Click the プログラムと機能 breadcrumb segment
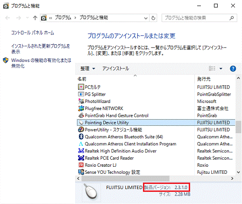The width and height of the screenshot is (242, 204). click(94, 18)
